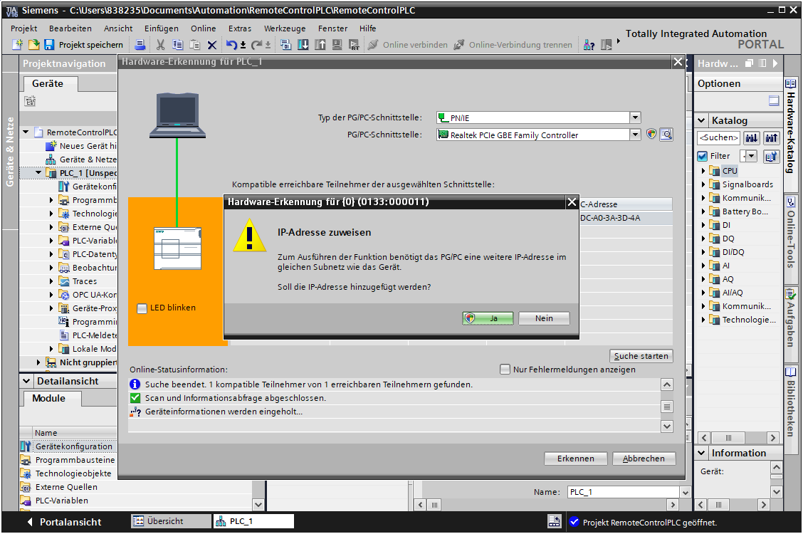Image resolution: width=803 pixels, height=534 pixels.
Task: Click the download to device icon
Action: pos(303,45)
